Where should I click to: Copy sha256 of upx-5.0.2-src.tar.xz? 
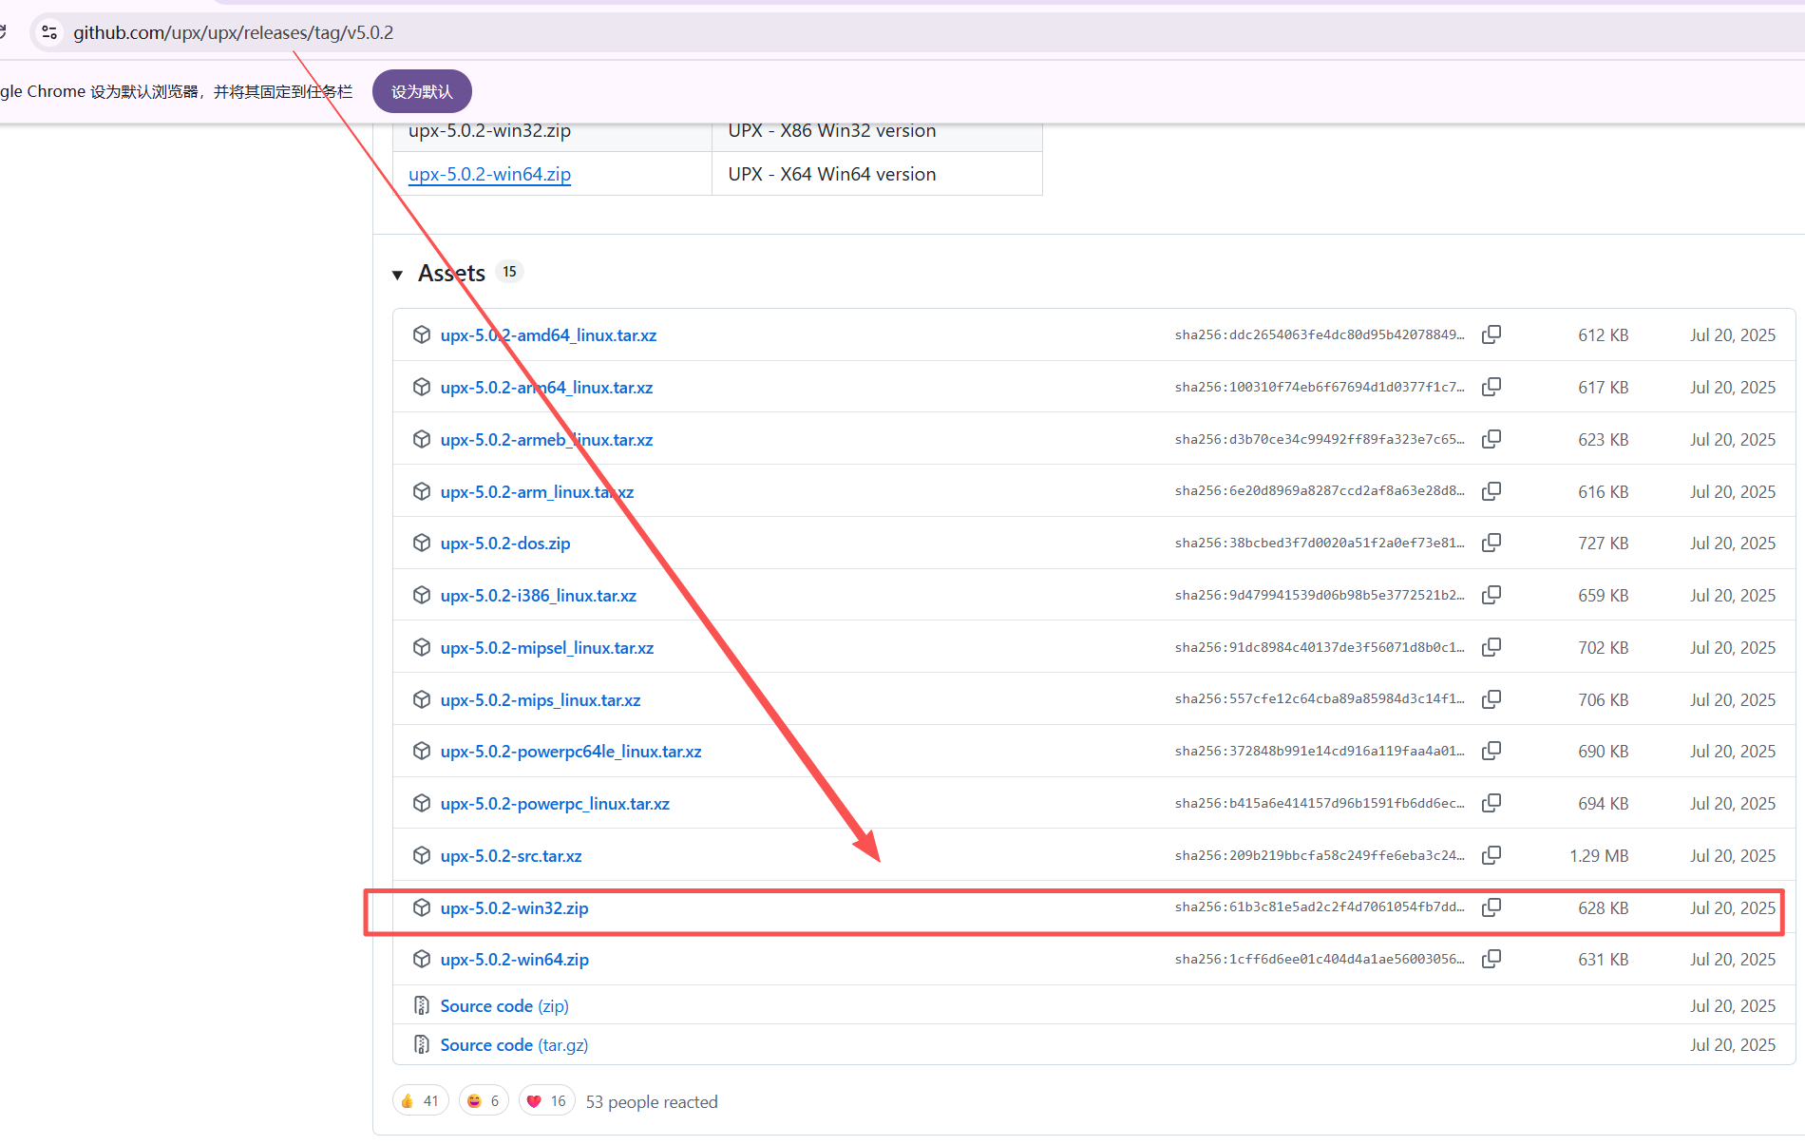(x=1491, y=855)
